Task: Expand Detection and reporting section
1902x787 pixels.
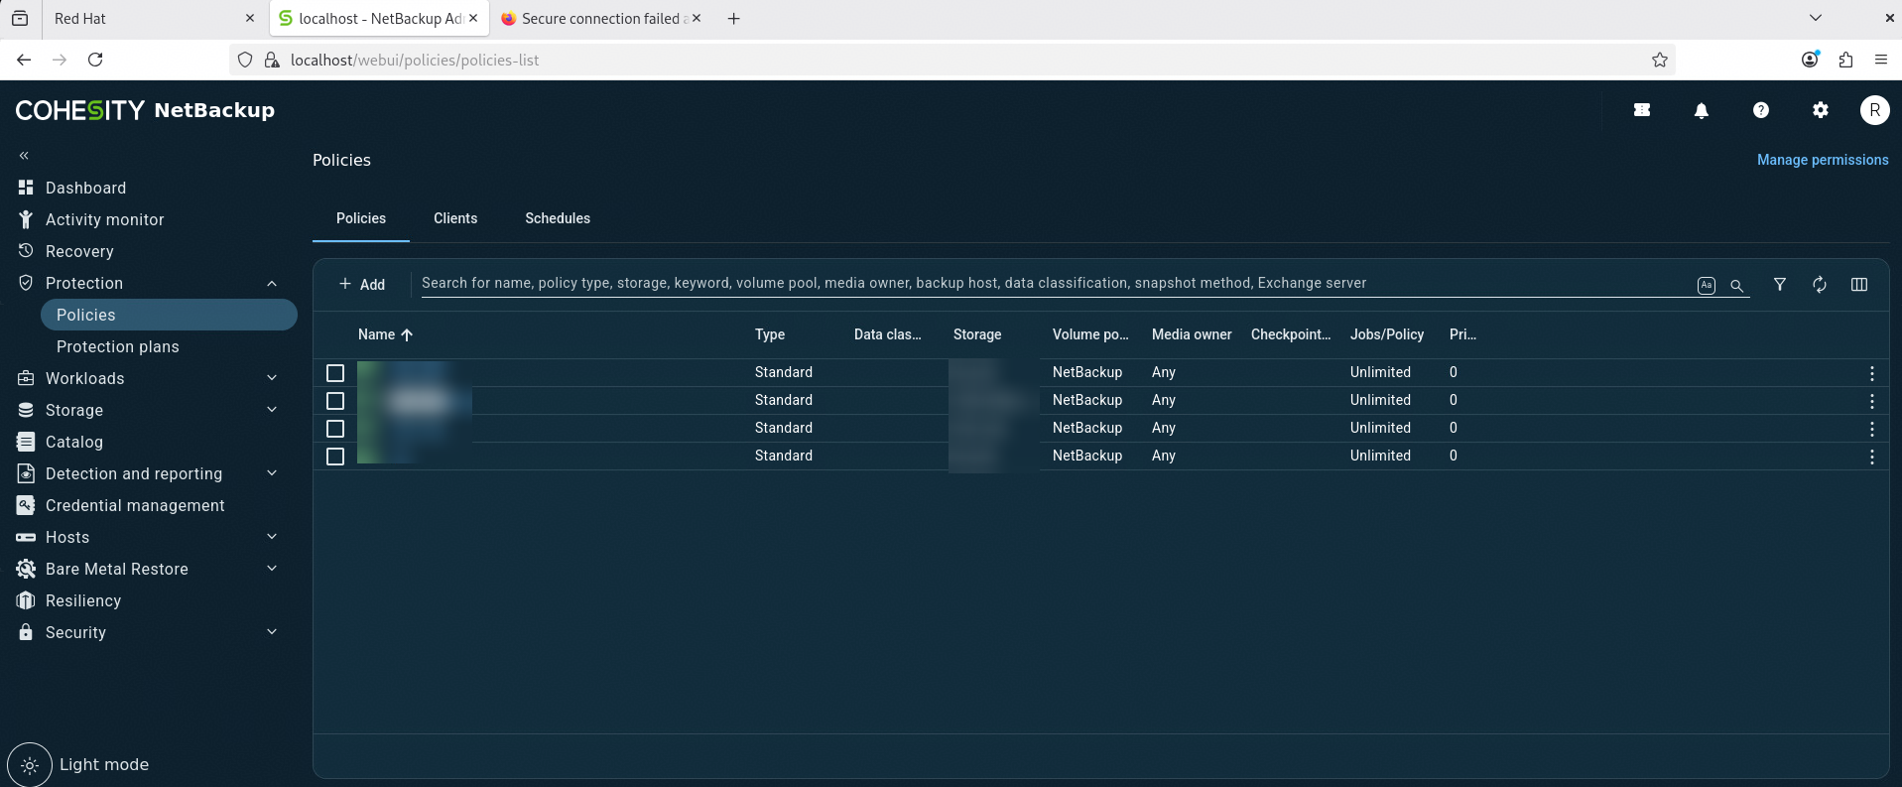Action: (x=272, y=473)
